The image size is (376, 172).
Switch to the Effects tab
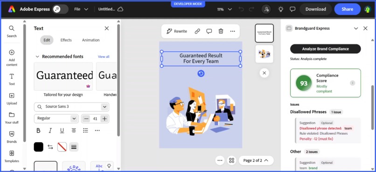pos(66,40)
